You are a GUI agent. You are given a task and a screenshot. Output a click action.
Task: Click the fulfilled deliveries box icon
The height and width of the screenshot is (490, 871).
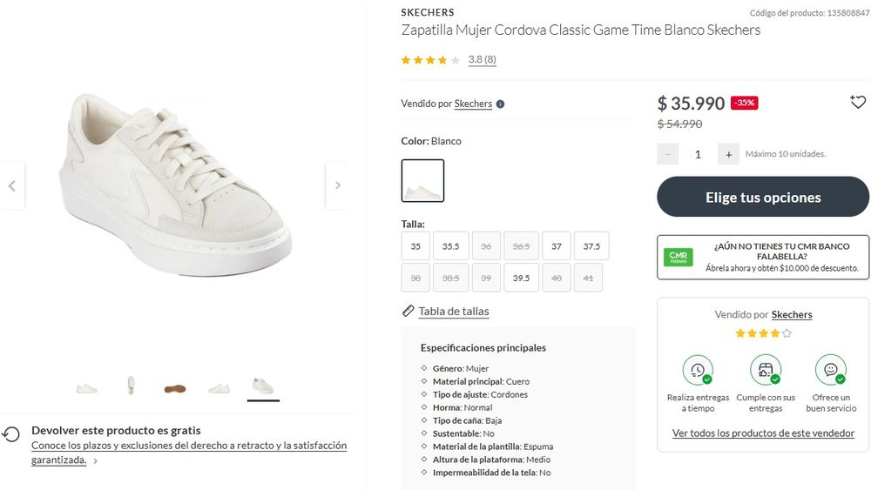tap(766, 370)
